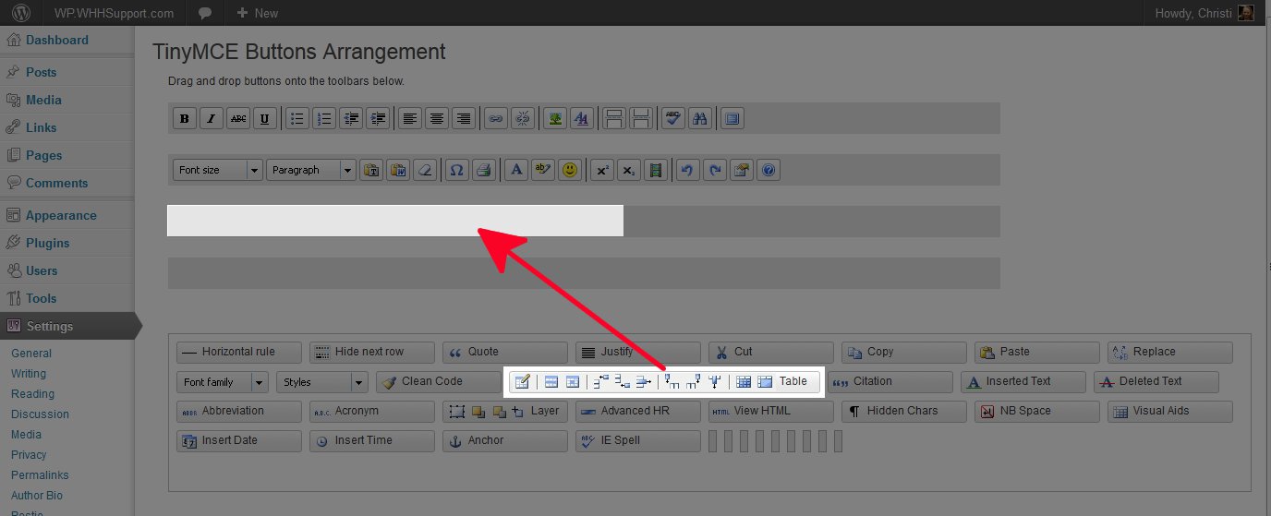Image resolution: width=1271 pixels, height=516 pixels.
Task: Open the Plugins menu in sidebar
Action: [47, 243]
